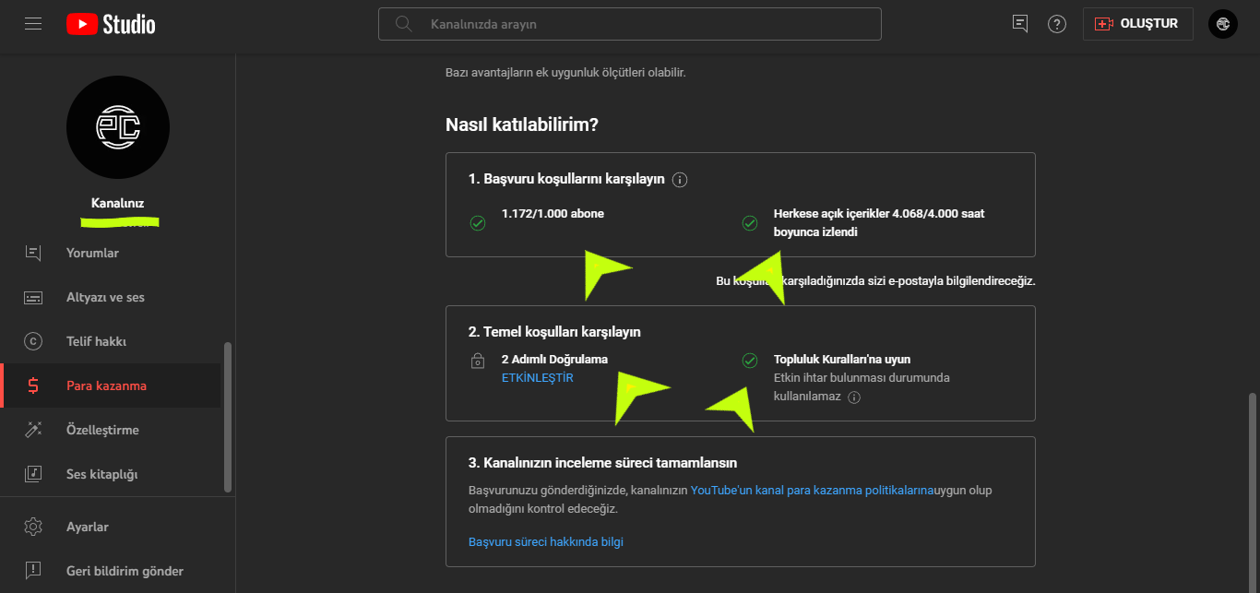1260x593 pixels.
Task: Click info icon next to Başvuru koşullarını karşılayın
Action: point(680,180)
